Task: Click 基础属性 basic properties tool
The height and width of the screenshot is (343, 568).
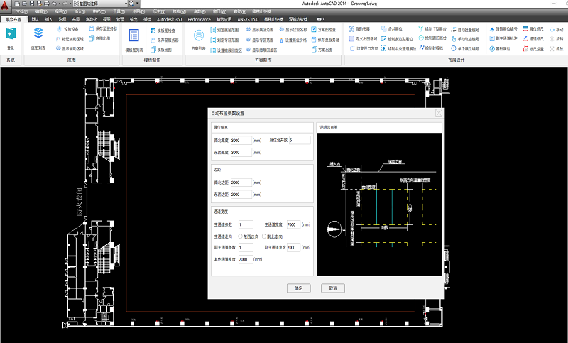Action: click(500, 48)
